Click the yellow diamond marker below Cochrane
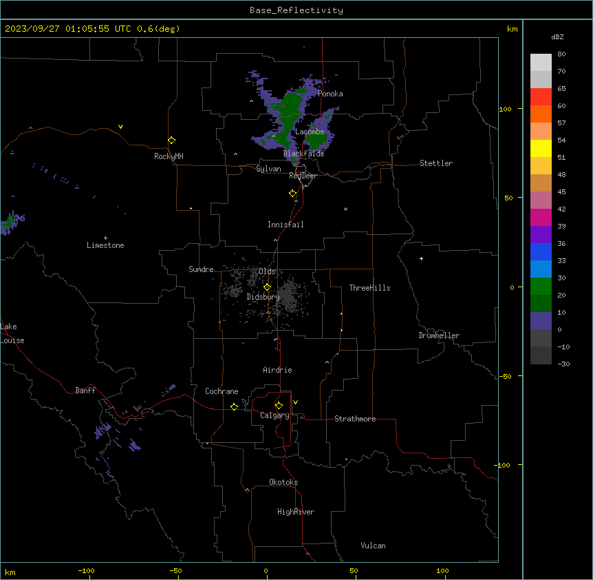The image size is (593, 580). 234,406
